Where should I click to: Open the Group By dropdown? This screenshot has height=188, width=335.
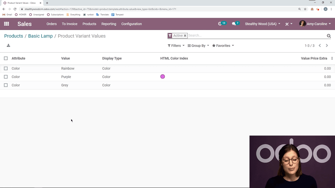coord(198,46)
